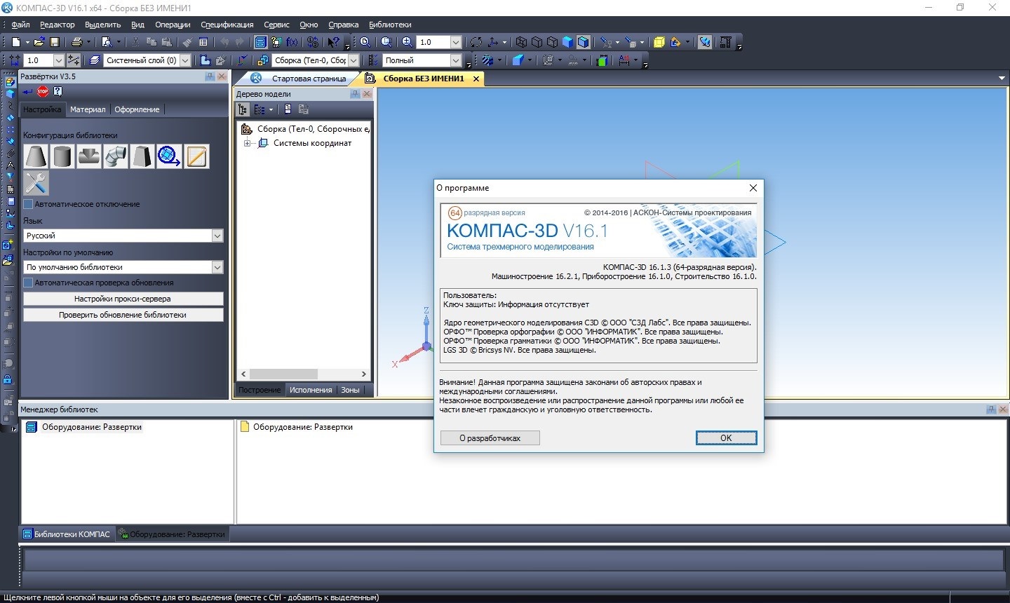
Task: Open the Системный слой layer dropdown
Action: click(185, 60)
